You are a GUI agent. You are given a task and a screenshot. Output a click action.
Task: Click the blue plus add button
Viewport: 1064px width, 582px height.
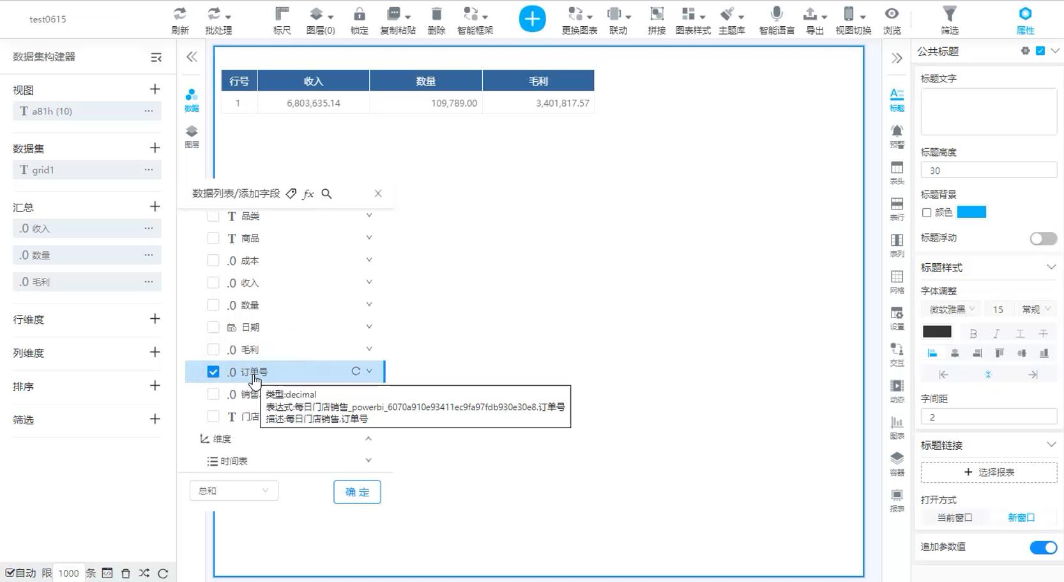(532, 19)
